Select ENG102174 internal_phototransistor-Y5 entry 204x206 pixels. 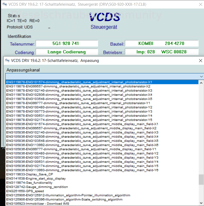102,120
